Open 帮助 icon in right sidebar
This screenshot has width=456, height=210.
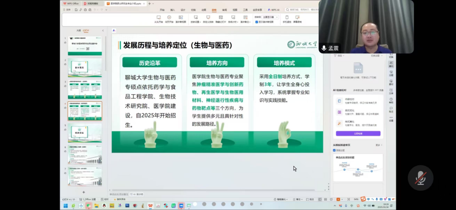coord(391,99)
